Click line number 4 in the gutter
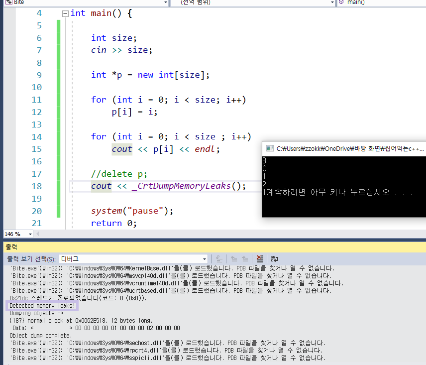This screenshot has height=365, width=426. point(39,13)
